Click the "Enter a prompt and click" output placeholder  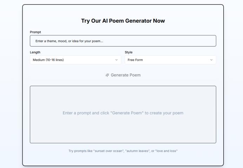[x=123, y=113]
